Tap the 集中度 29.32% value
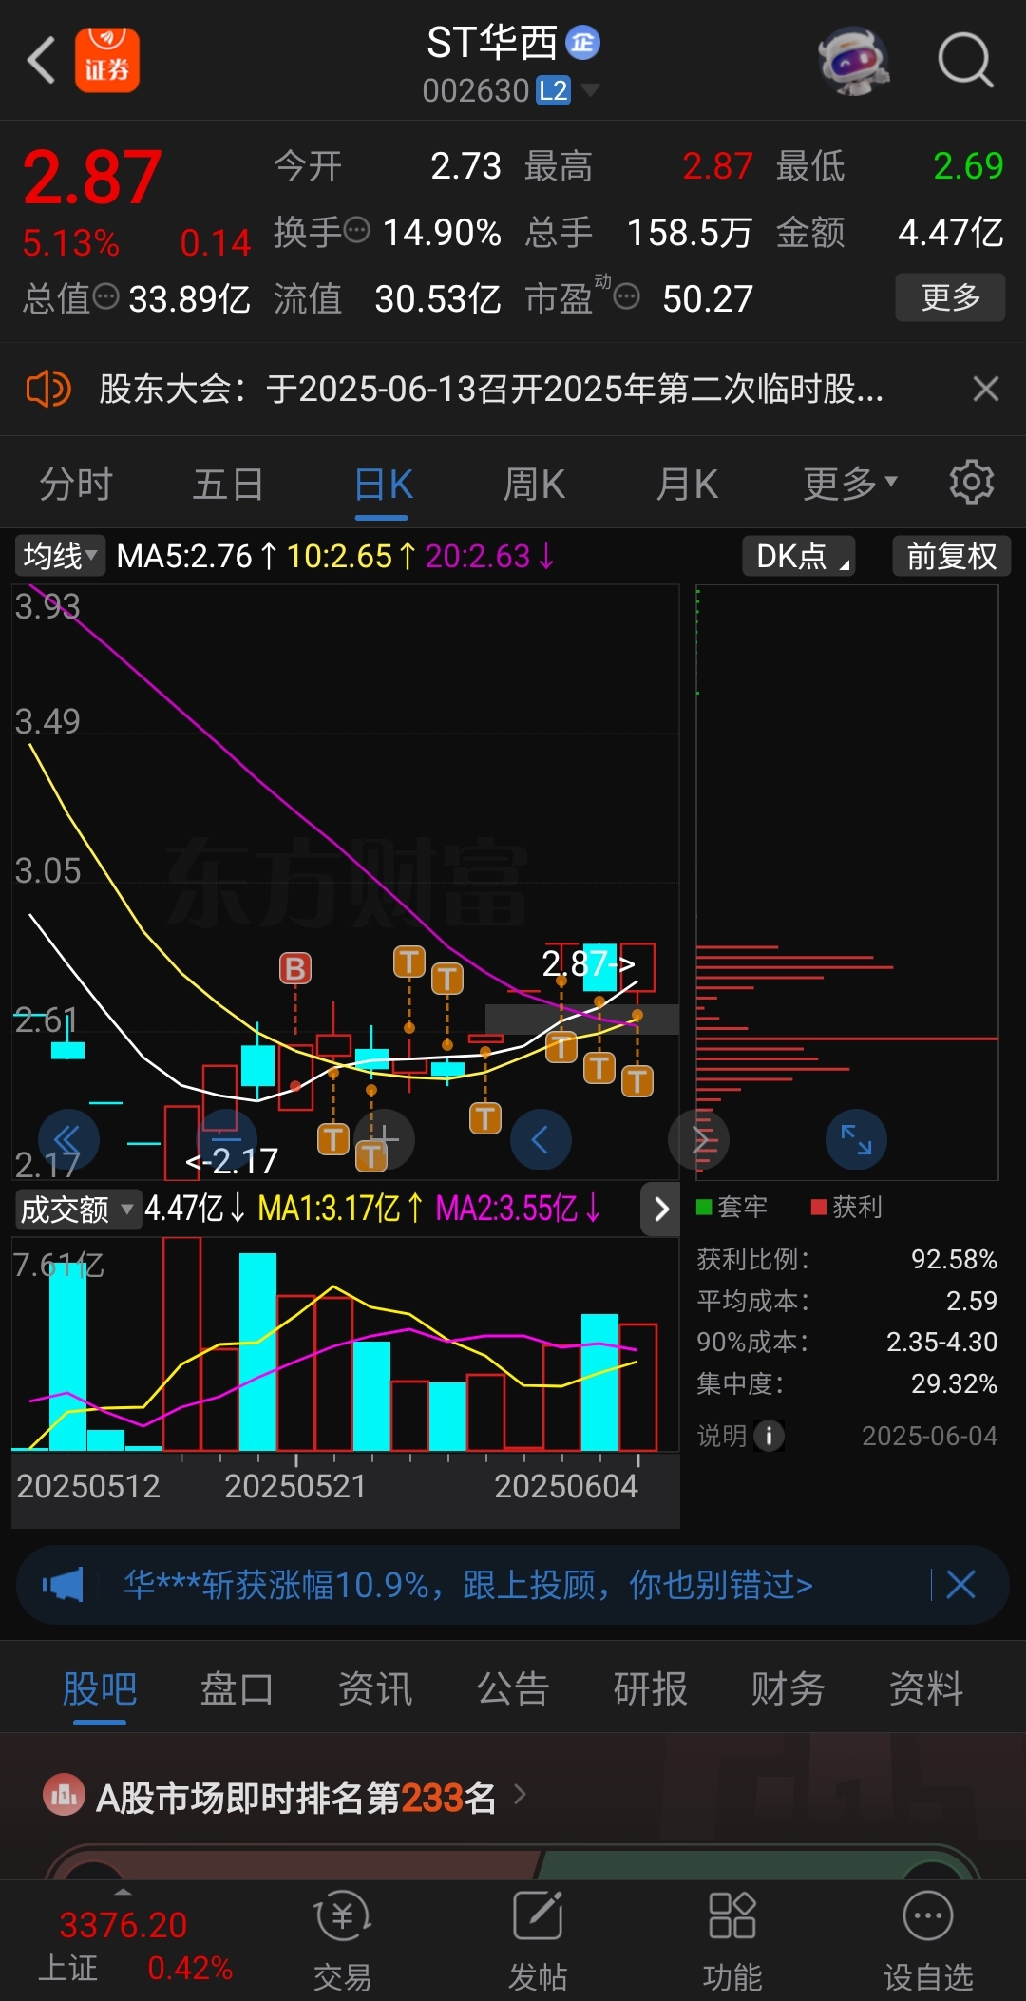Image resolution: width=1026 pixels, height=2001 pixels. 954,1383
